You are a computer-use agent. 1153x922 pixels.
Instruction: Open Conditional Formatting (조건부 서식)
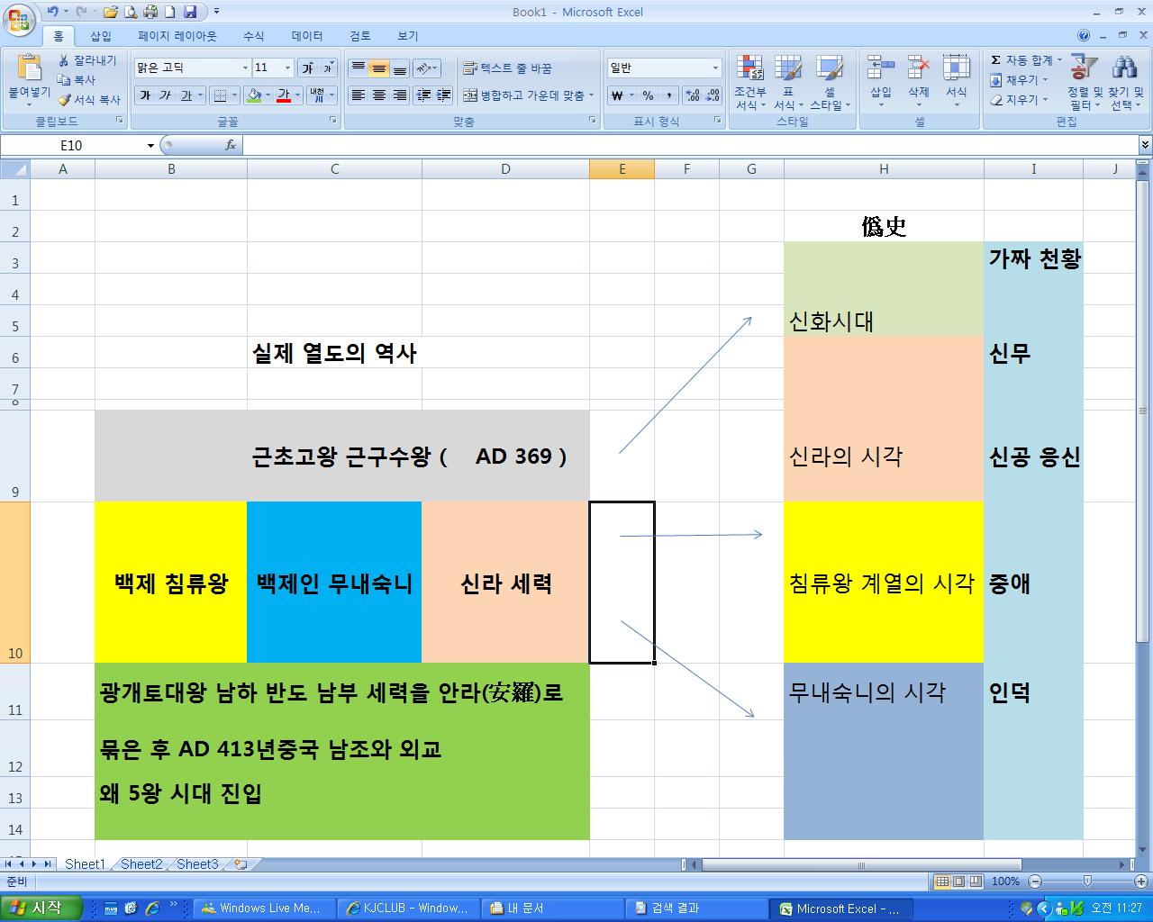point(749,81)
